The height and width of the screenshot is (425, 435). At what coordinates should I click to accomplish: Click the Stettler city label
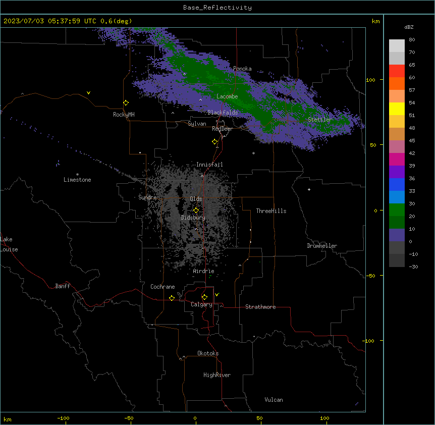click(x=320, y=120)
